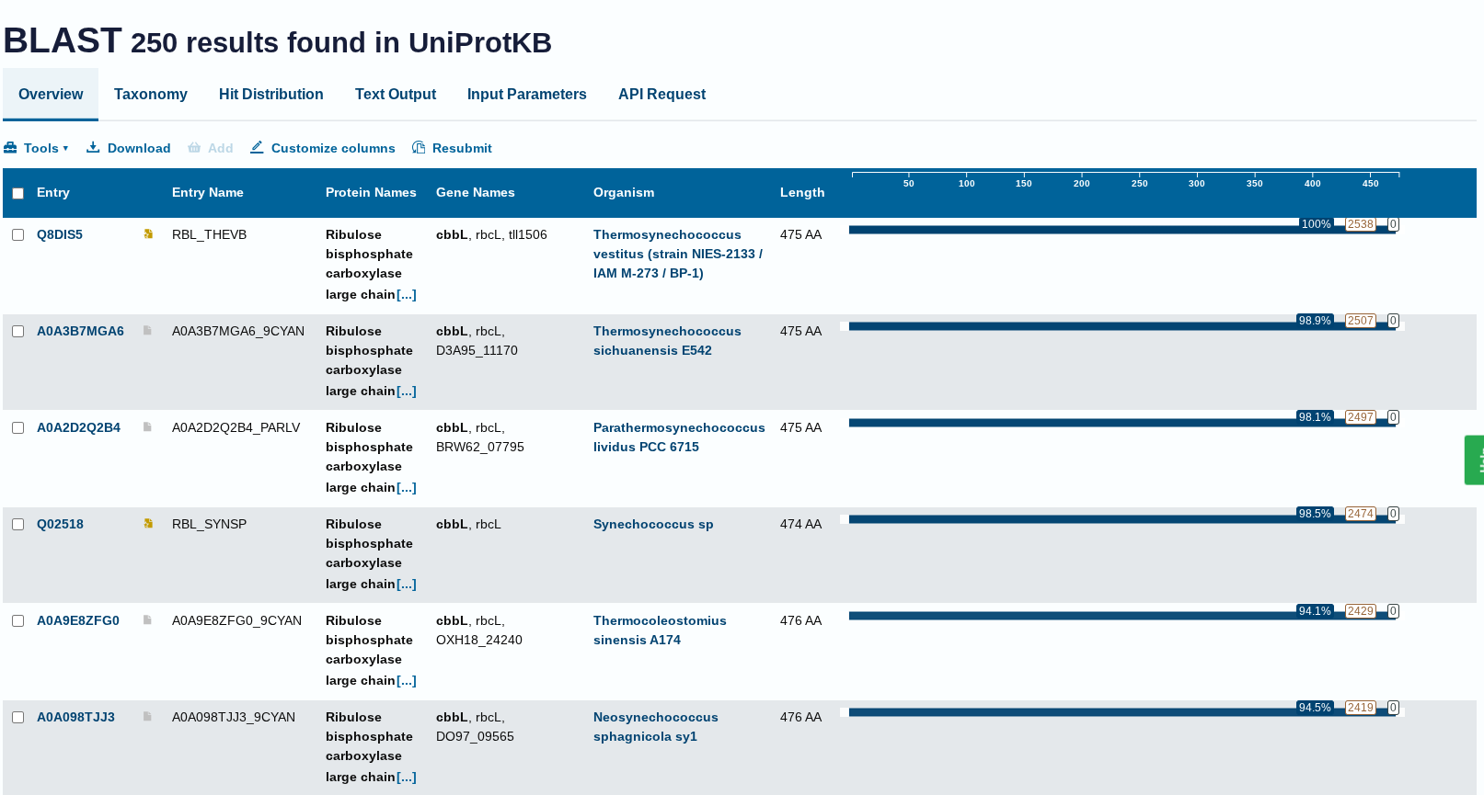Viewport: 1484px width, 795px height.
Task: Select the Overview tab
Action: [51, 94]
